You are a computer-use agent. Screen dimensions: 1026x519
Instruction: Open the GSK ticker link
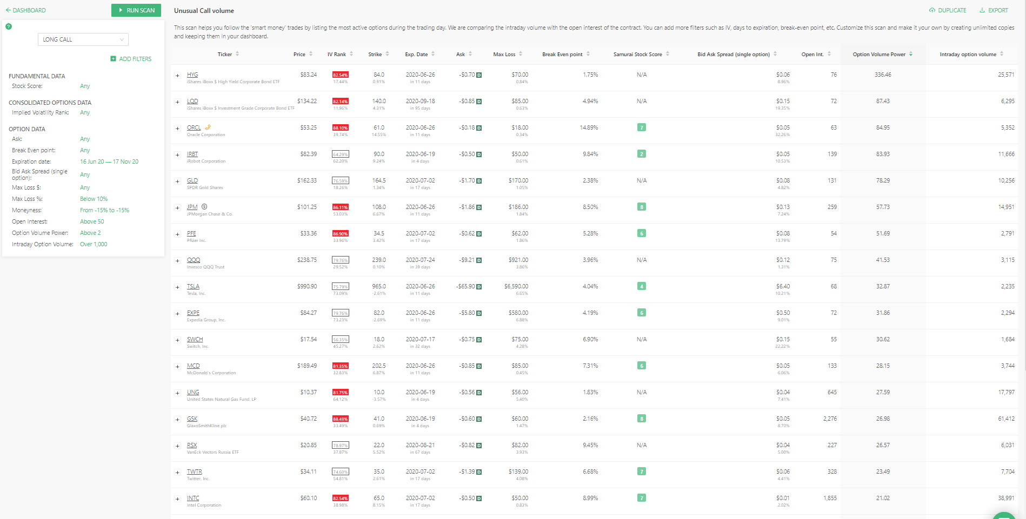(x=192, y=419)
